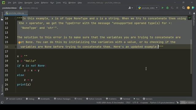Viewport: 196px width, 110px height.
Task: Click the caret position 16:83 indicator
Action: [x=110, y=103]
